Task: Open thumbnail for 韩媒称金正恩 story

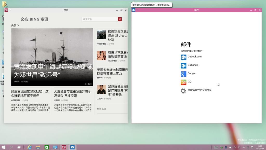Action: point(102,35)
